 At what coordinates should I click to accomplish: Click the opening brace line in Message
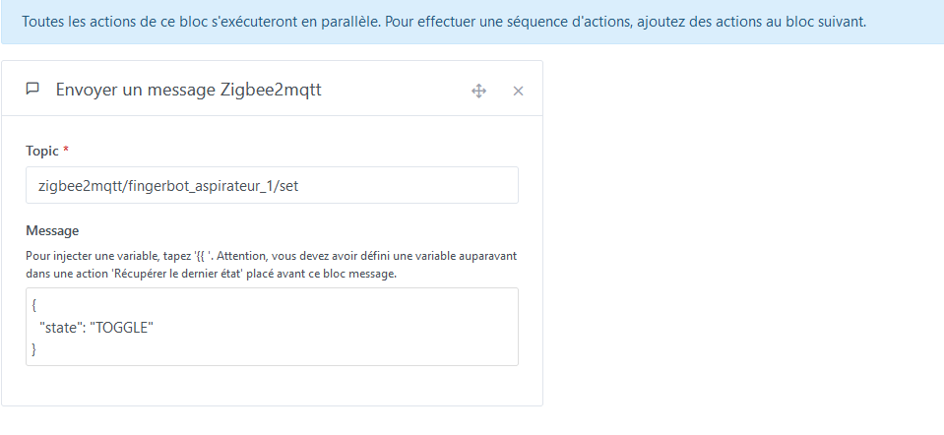pos(34,306)
